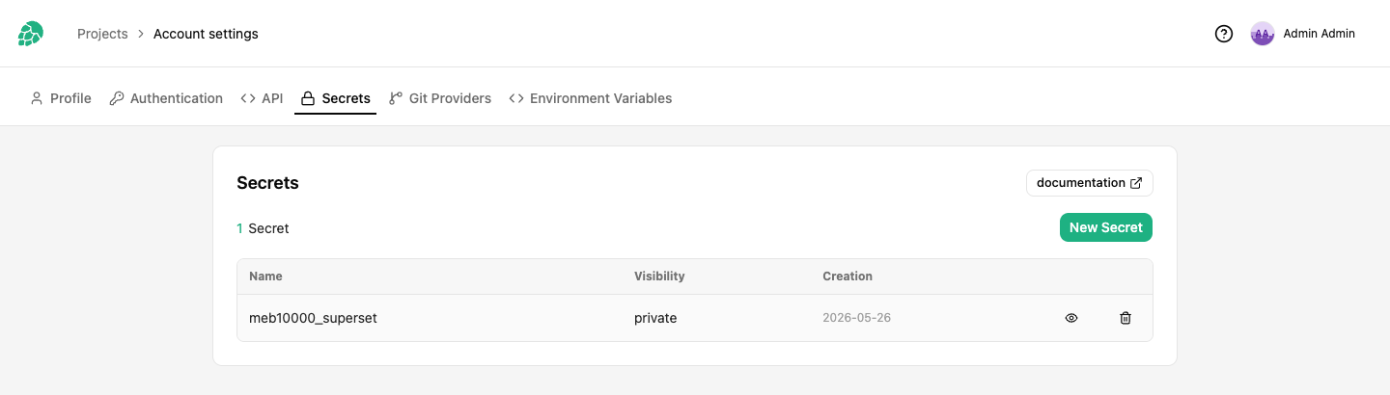1390x395 pixels.
Task: Create a secret with New Secret button
Action: pos(1106,227)
